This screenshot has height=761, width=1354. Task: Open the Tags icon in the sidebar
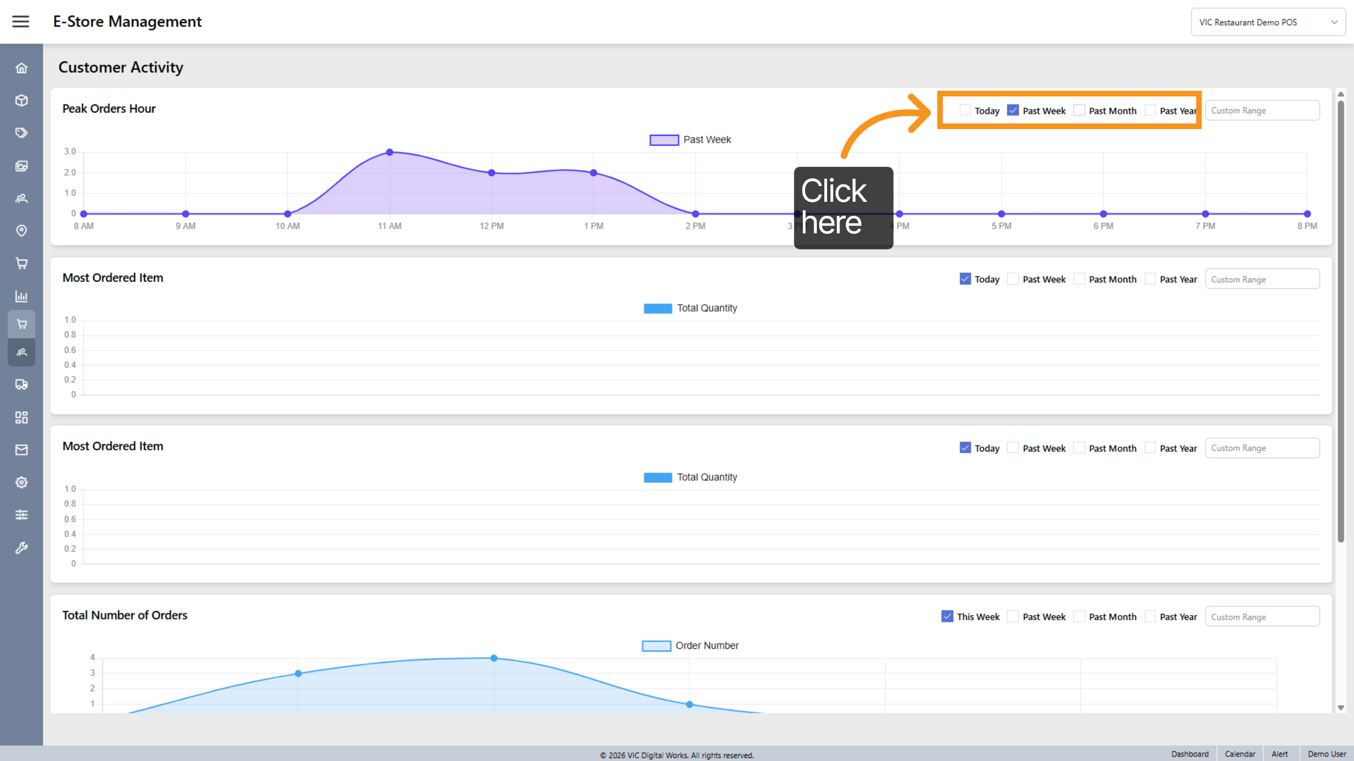click(21, 132)
